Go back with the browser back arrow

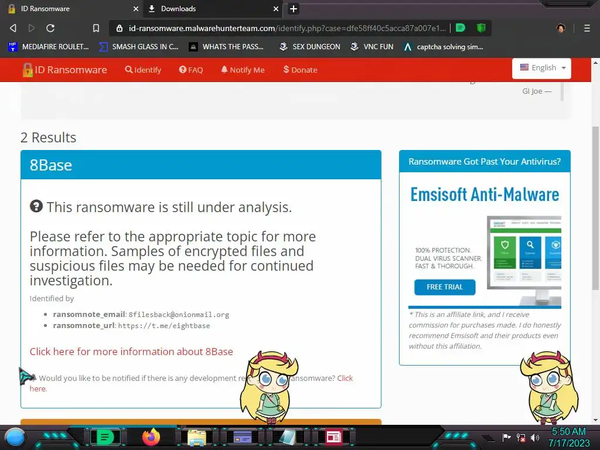click(x=13, y=28)
